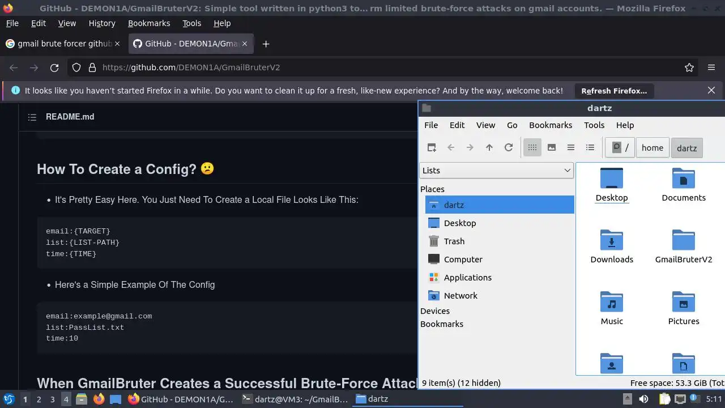Reload the dartz folder view

pyautogui.click(x=509, y=148)
